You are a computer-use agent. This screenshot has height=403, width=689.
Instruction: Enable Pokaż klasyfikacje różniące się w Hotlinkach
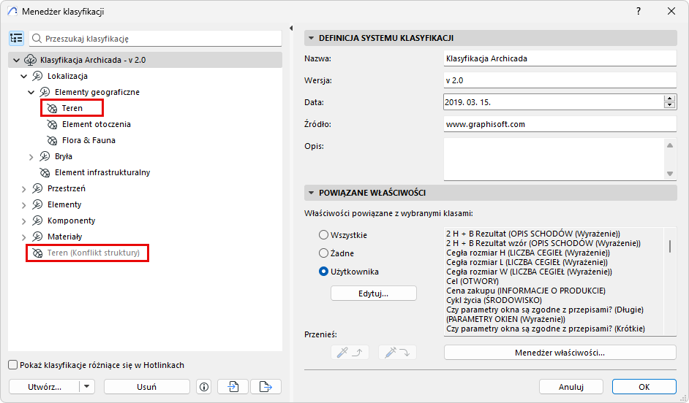(13, 365)
